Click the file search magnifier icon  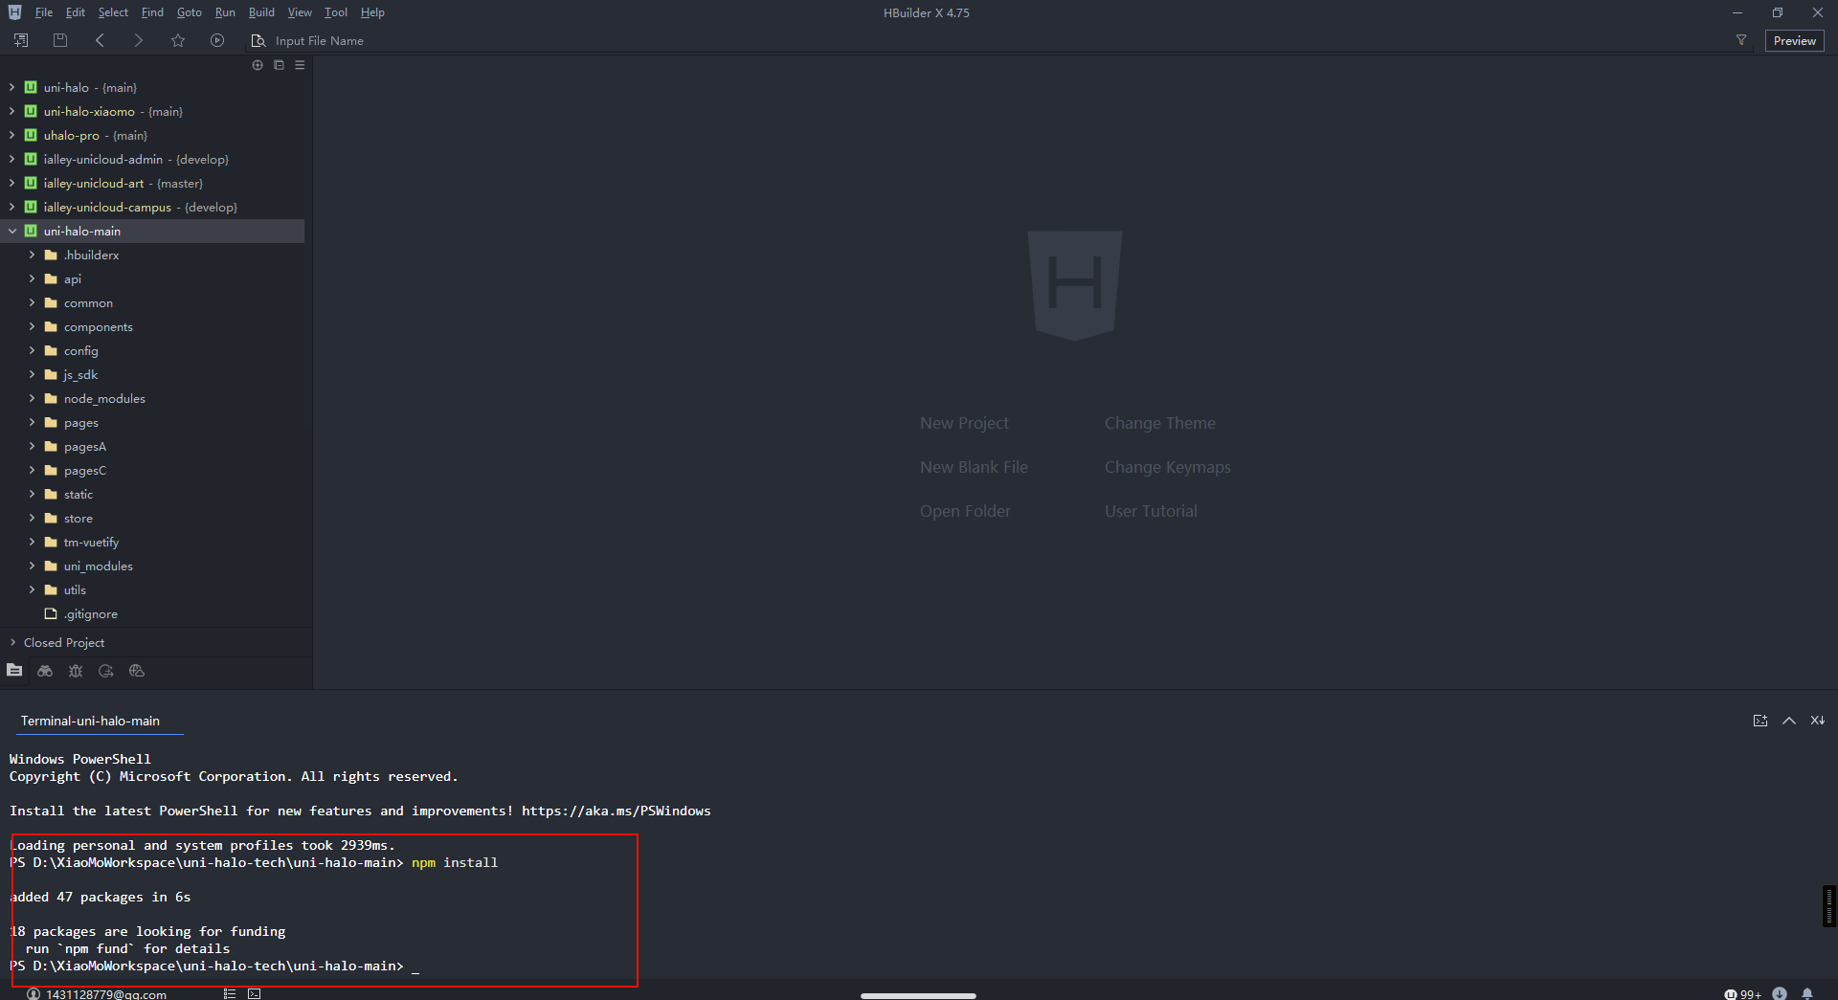(258, 40)
